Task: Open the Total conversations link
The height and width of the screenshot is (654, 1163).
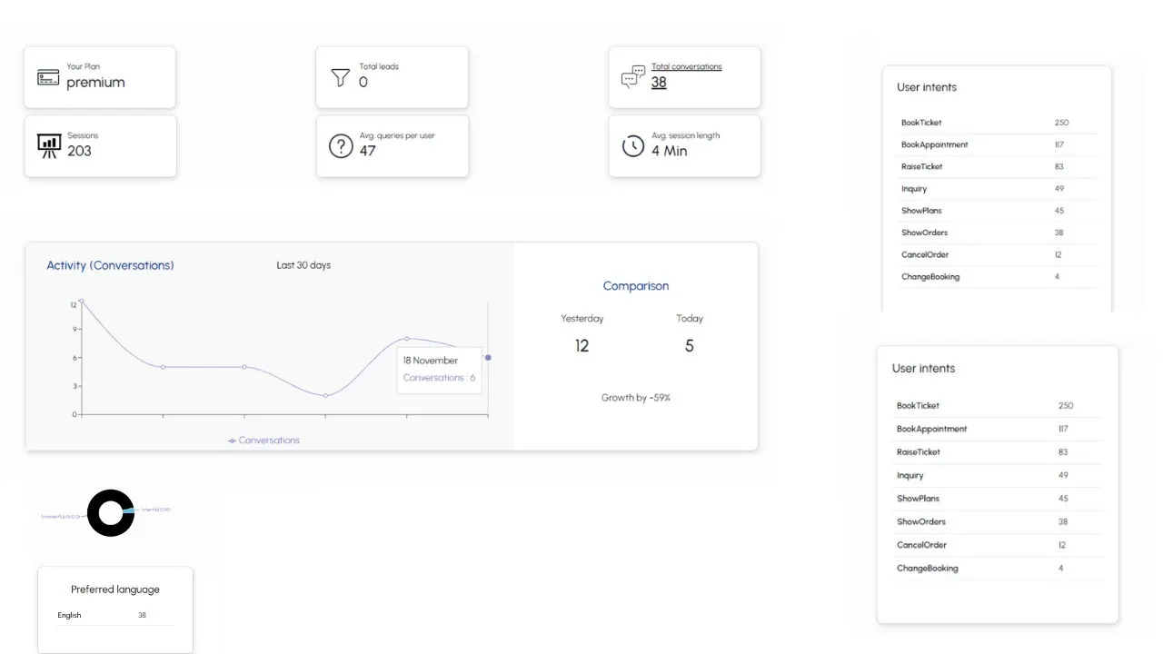Action: tap(686, 66)
